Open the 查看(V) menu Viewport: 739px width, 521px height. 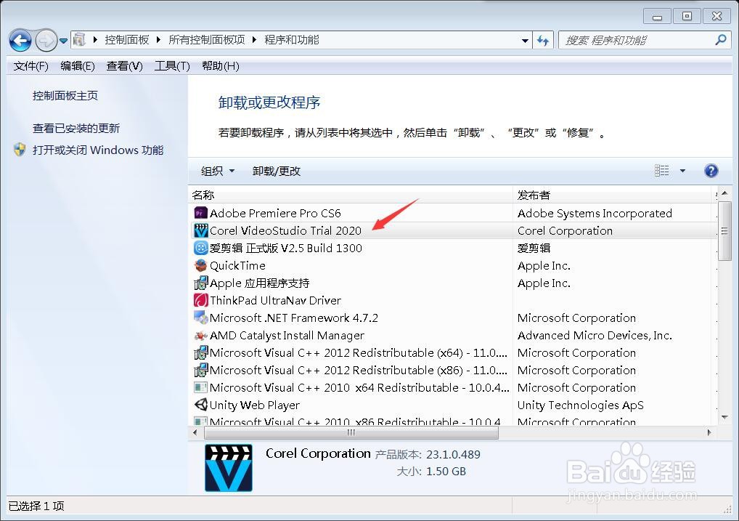pyautogui.click(x=124, y=66)
